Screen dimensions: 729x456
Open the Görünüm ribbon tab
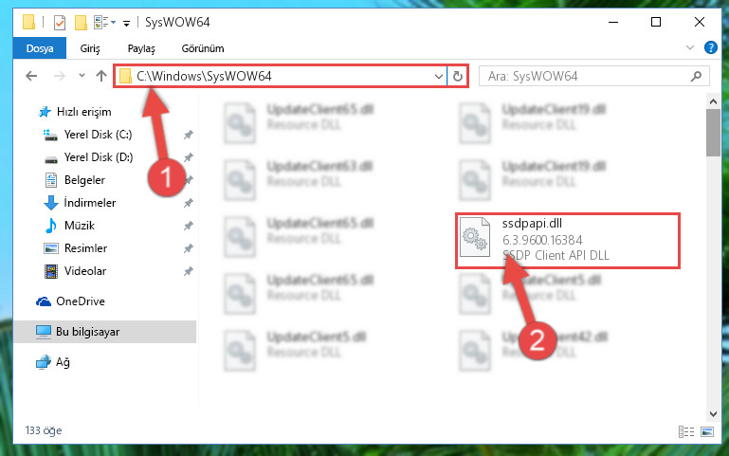point(203,48)
